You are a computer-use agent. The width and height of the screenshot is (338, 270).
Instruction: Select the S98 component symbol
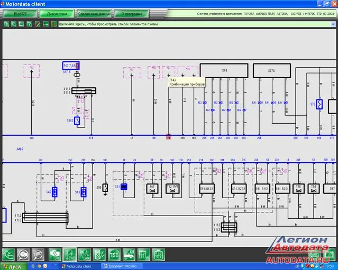105,188
